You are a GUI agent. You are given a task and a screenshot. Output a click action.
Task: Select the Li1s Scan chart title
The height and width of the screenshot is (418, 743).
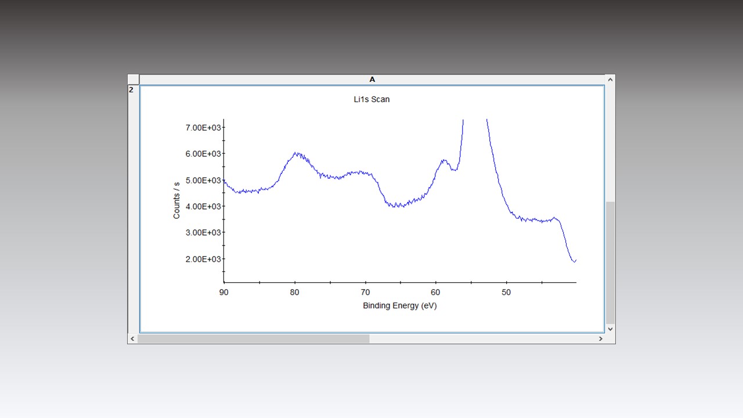click(372, 99)
